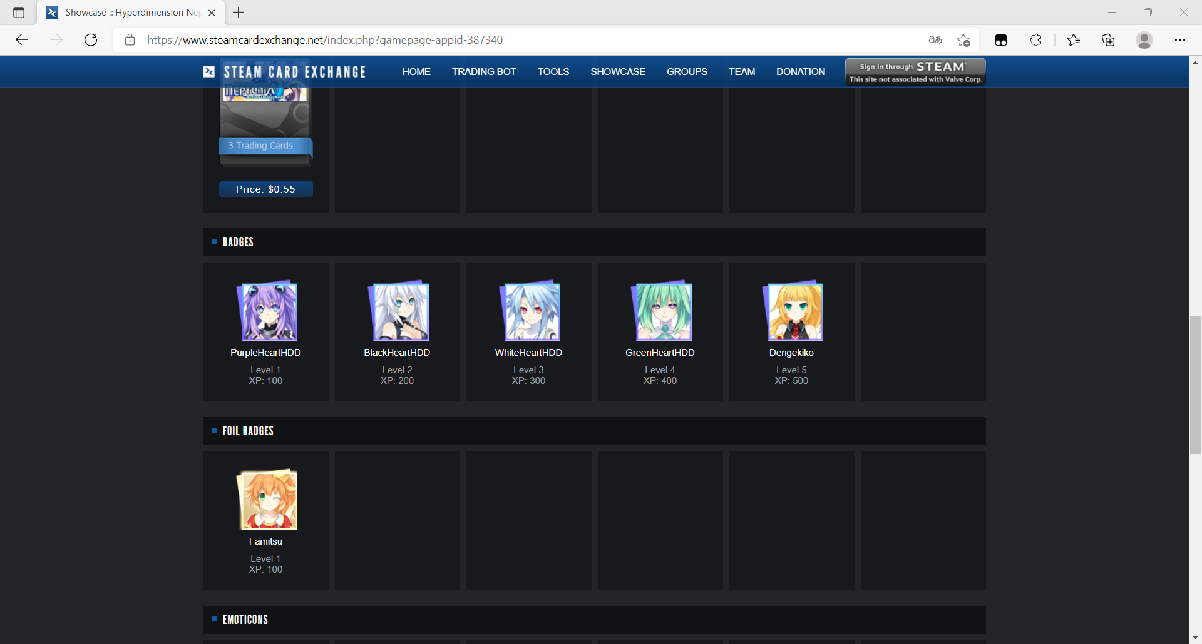Image resolution: width=1202 pixels, height=644 pixels.
Task: Click Sign in through STEAM button
Action: [915, 72]
